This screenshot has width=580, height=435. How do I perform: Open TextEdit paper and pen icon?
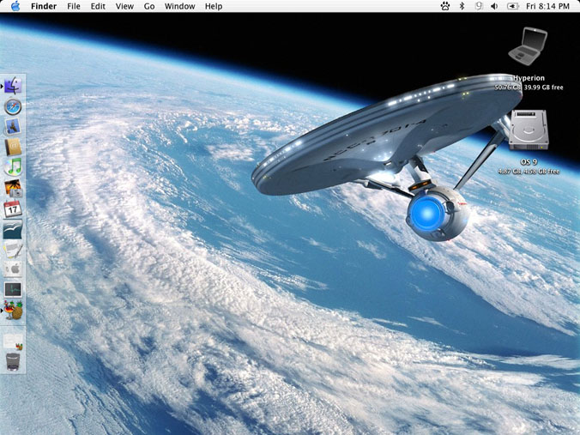point(14,250)
